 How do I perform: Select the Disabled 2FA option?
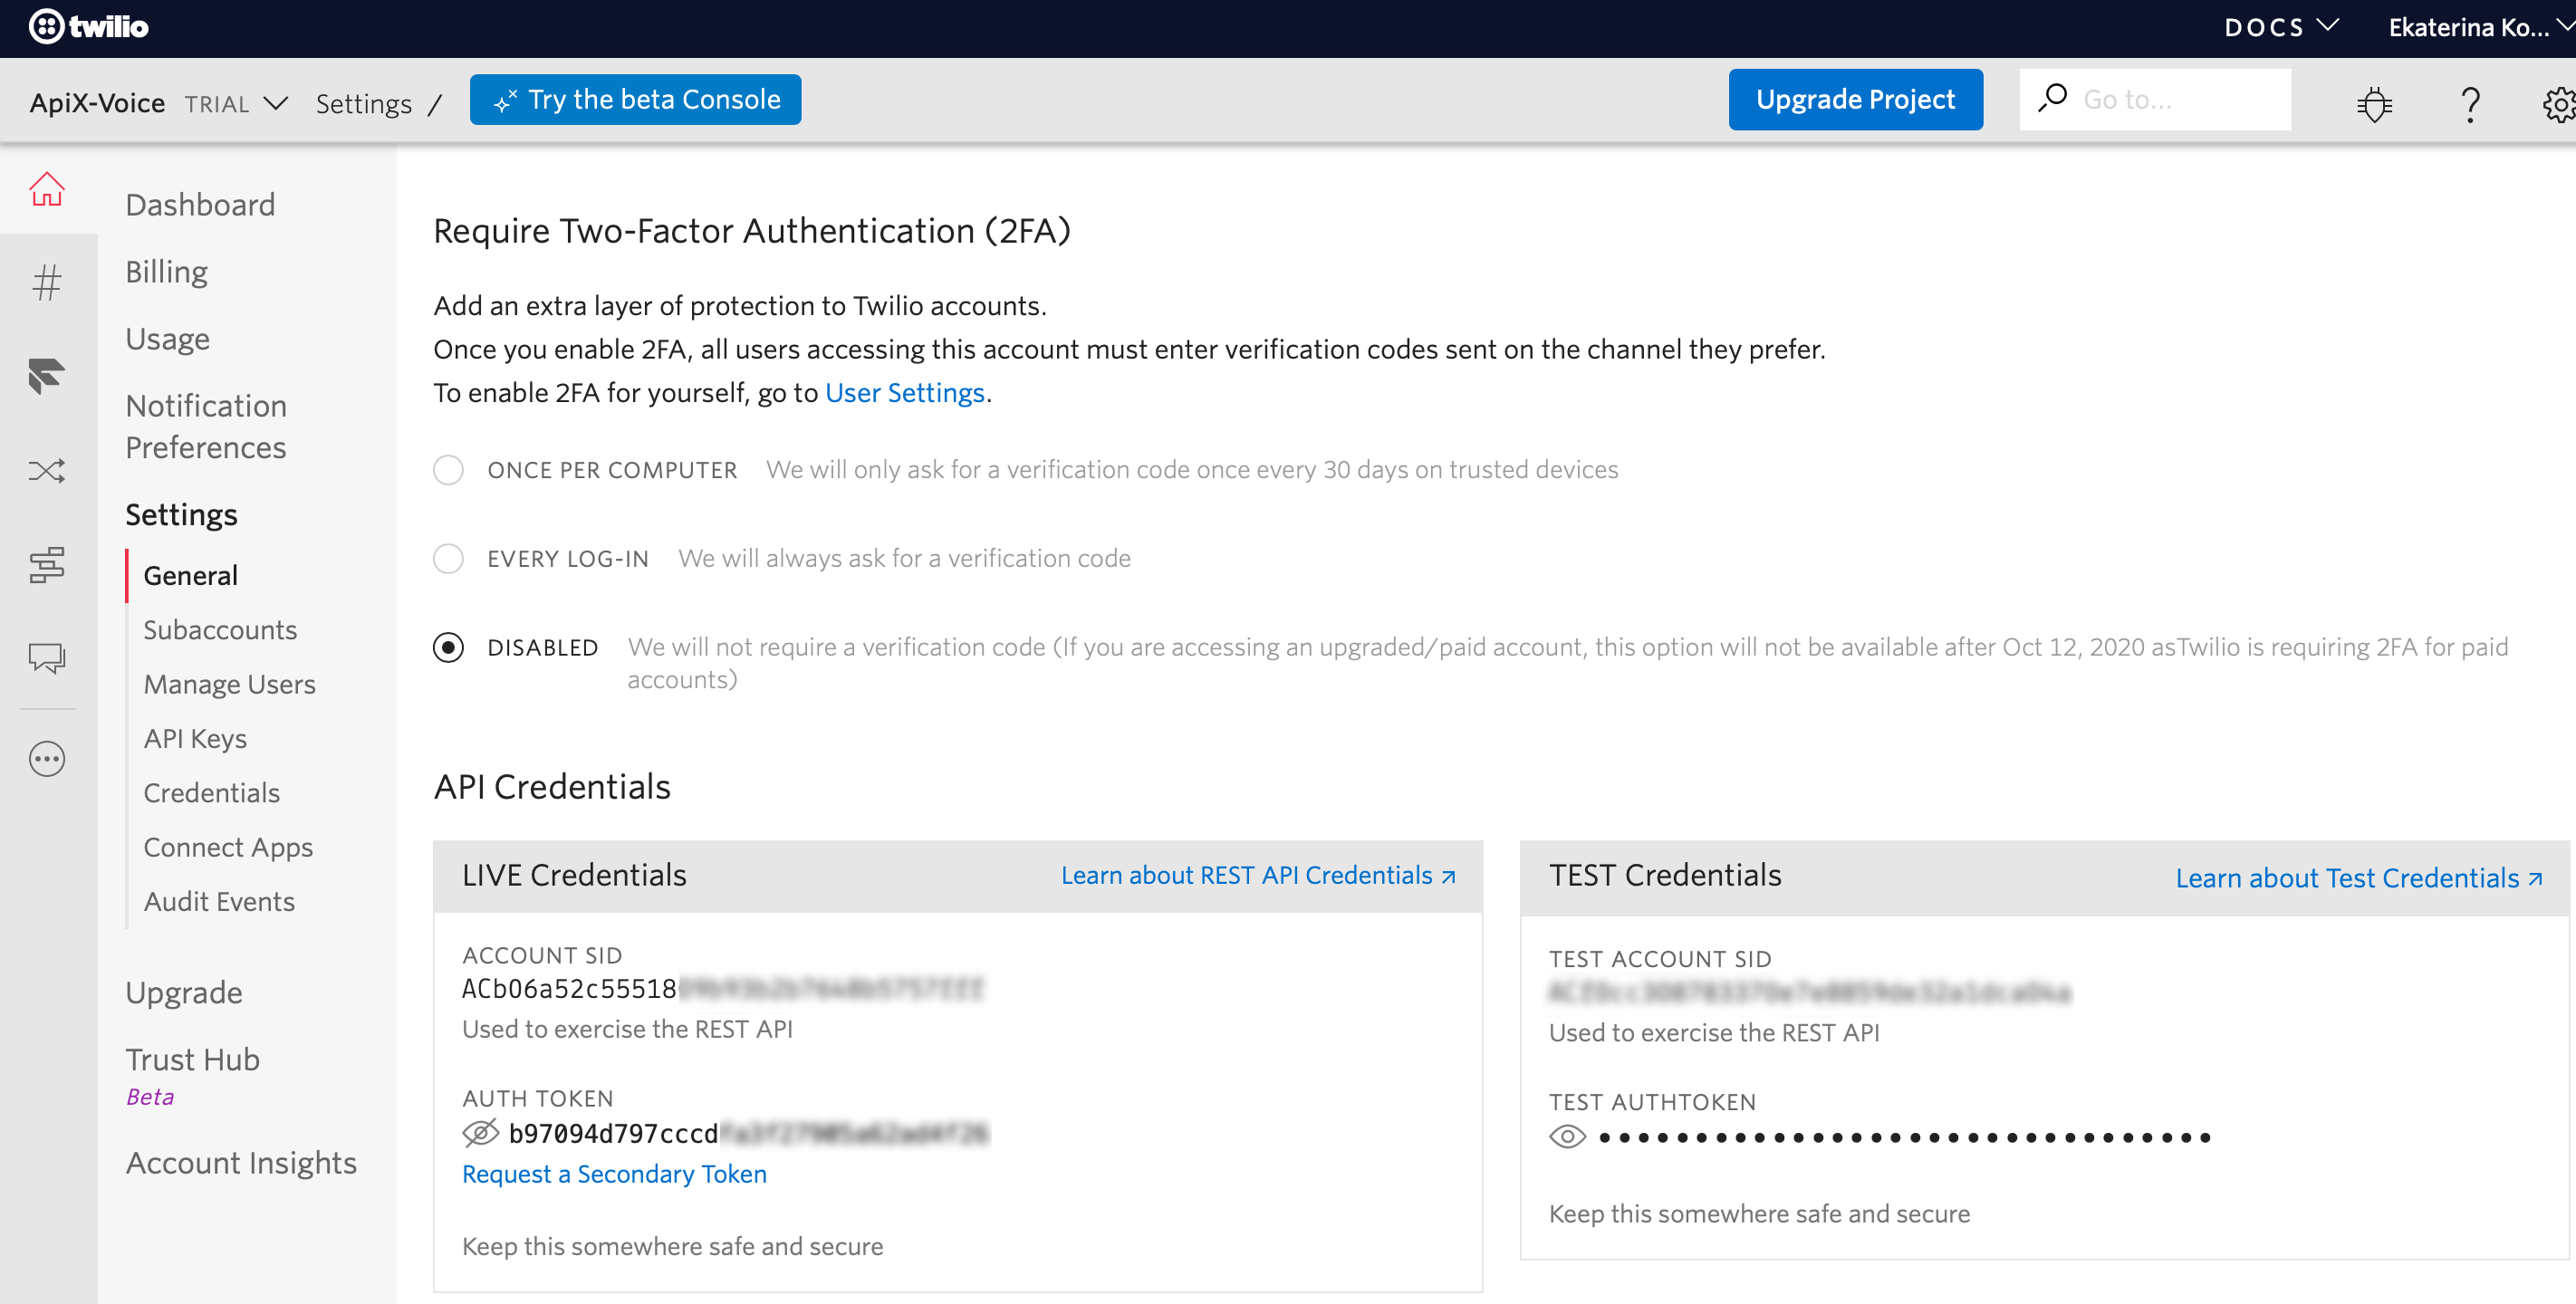(x=448, y=647)
